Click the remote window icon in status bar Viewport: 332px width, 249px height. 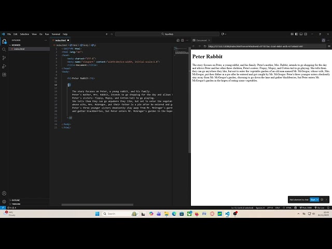tap(3, 208)
